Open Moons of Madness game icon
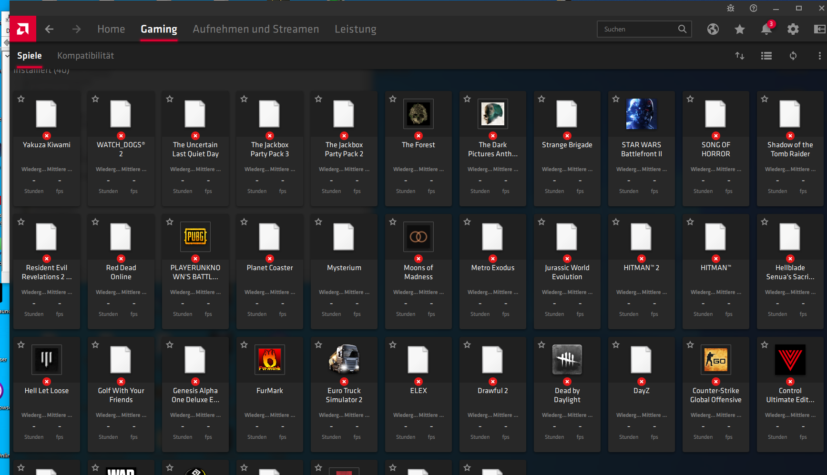 pyautogui.click(x=419, y=237)
